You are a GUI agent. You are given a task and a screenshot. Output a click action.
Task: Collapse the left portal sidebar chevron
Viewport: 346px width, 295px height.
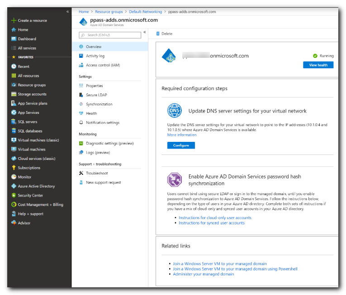pos(67,11)
